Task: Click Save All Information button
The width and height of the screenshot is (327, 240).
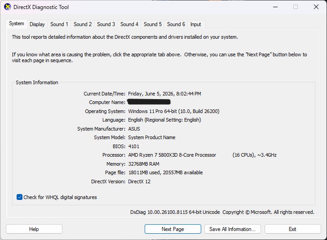Action: tap(233, 229)
